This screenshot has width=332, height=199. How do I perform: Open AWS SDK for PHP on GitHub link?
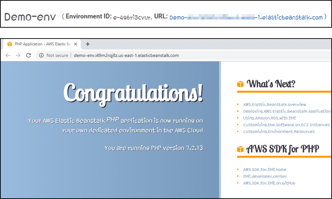point(269,183)
